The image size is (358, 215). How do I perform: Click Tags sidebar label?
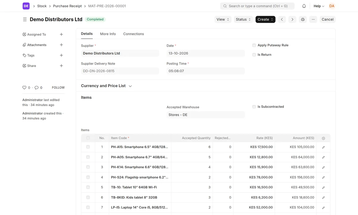pyautogui.click(x=31, y=55)
